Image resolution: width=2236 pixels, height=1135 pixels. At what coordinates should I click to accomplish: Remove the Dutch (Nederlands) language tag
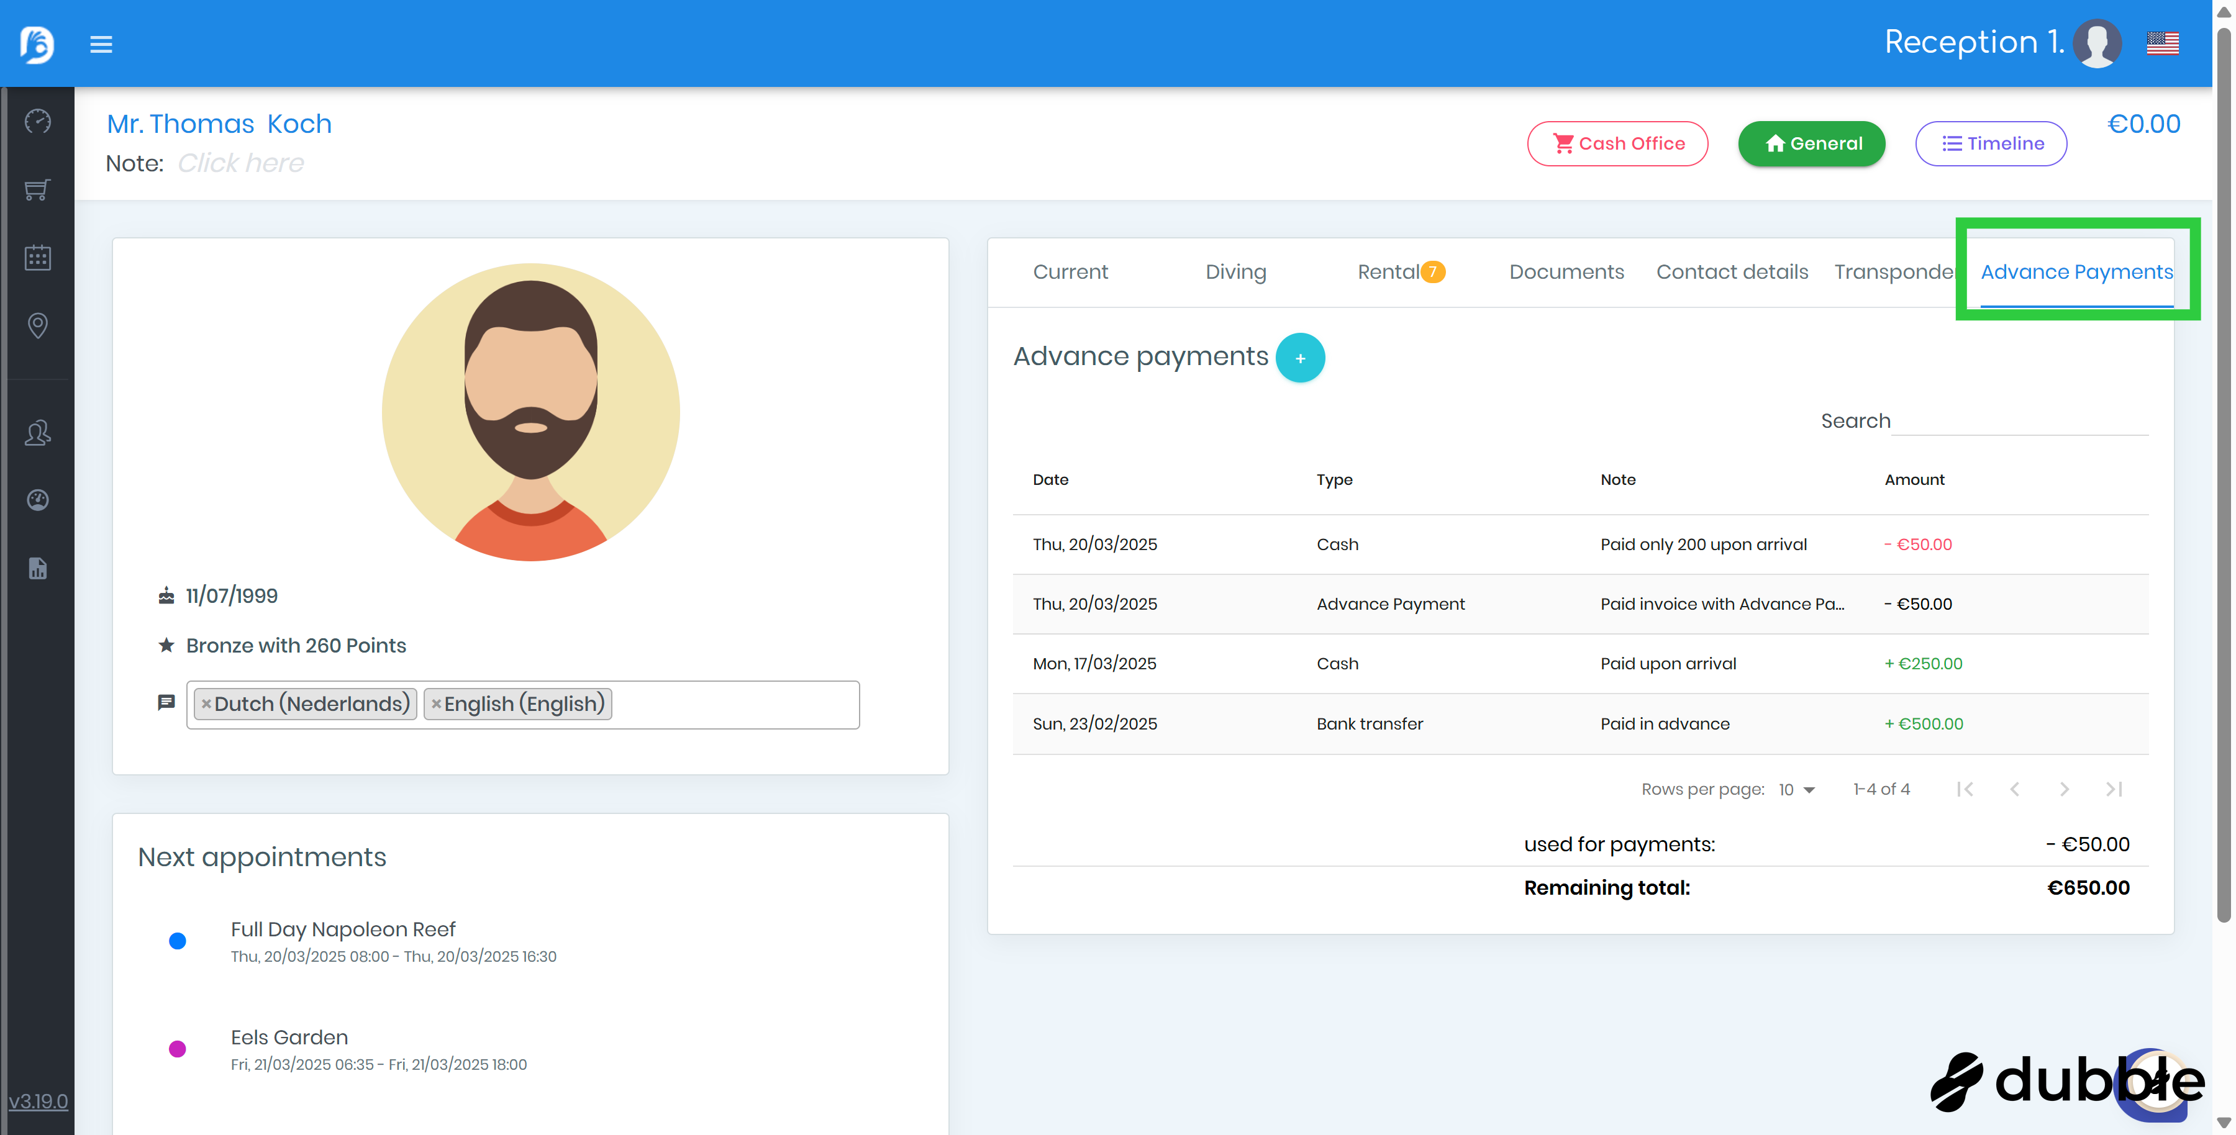pos(206,703)
